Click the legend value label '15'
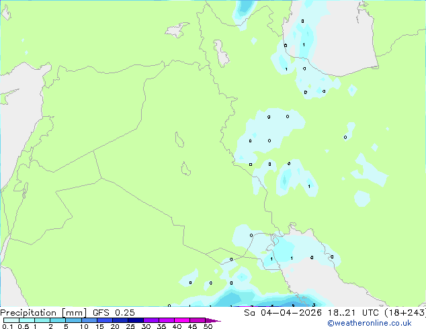The height and width of the screenshot is (329, 426). [x=99, y=326]
